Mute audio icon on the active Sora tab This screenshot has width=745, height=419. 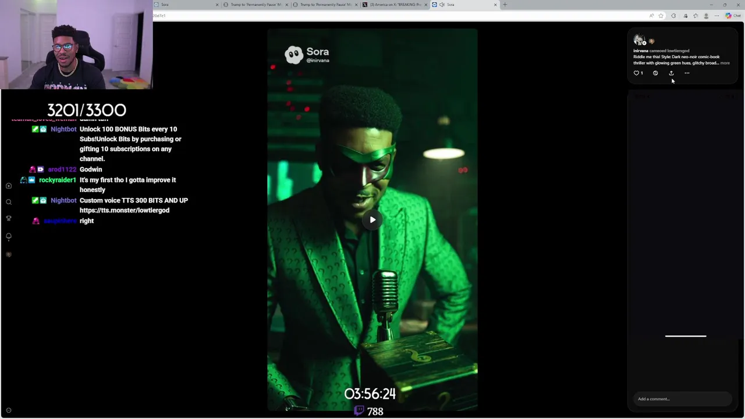[x=442, y=5]
